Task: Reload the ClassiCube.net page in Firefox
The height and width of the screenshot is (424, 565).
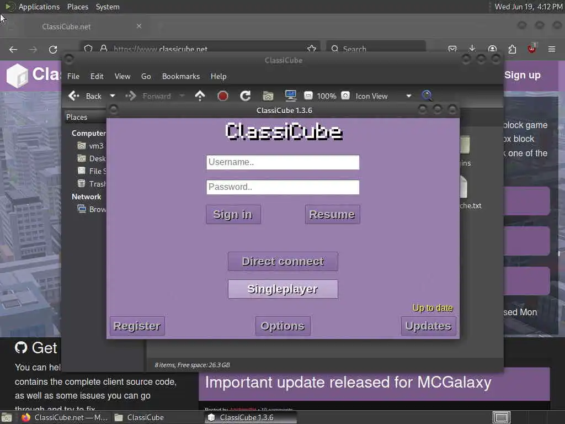Action: coord(53,49)
